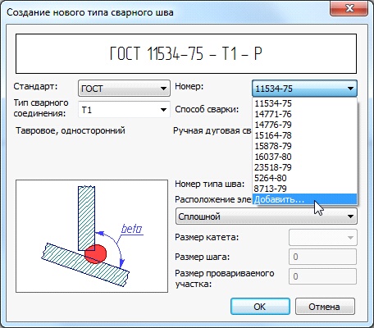Confirm with the OK button
The image size is (374, 328).
[x=260, y=307]
